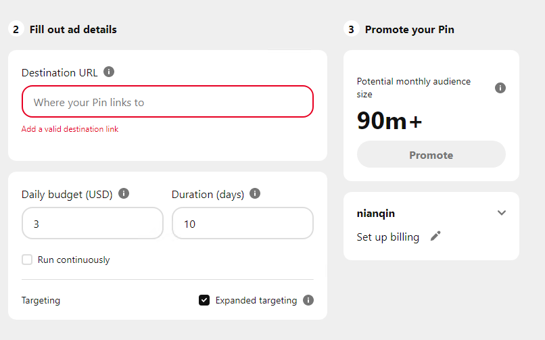The image size is (545, 340).
Task: Click the step 3 number badge
Action: 351,30
